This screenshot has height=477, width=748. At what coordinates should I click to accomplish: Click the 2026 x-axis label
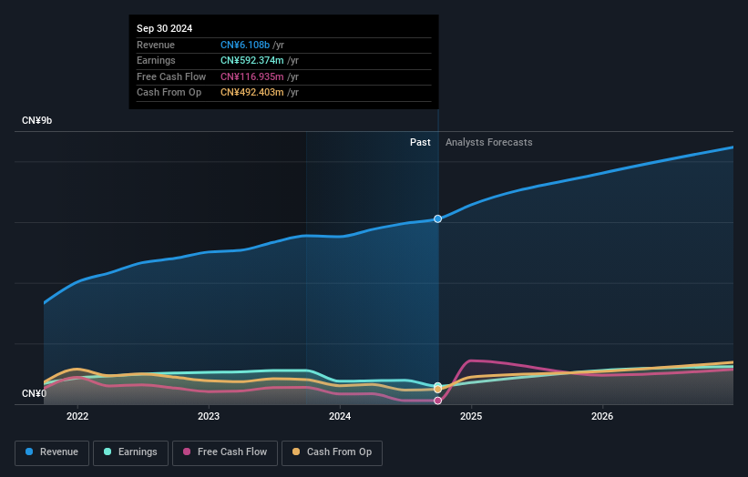pos(602,416)
